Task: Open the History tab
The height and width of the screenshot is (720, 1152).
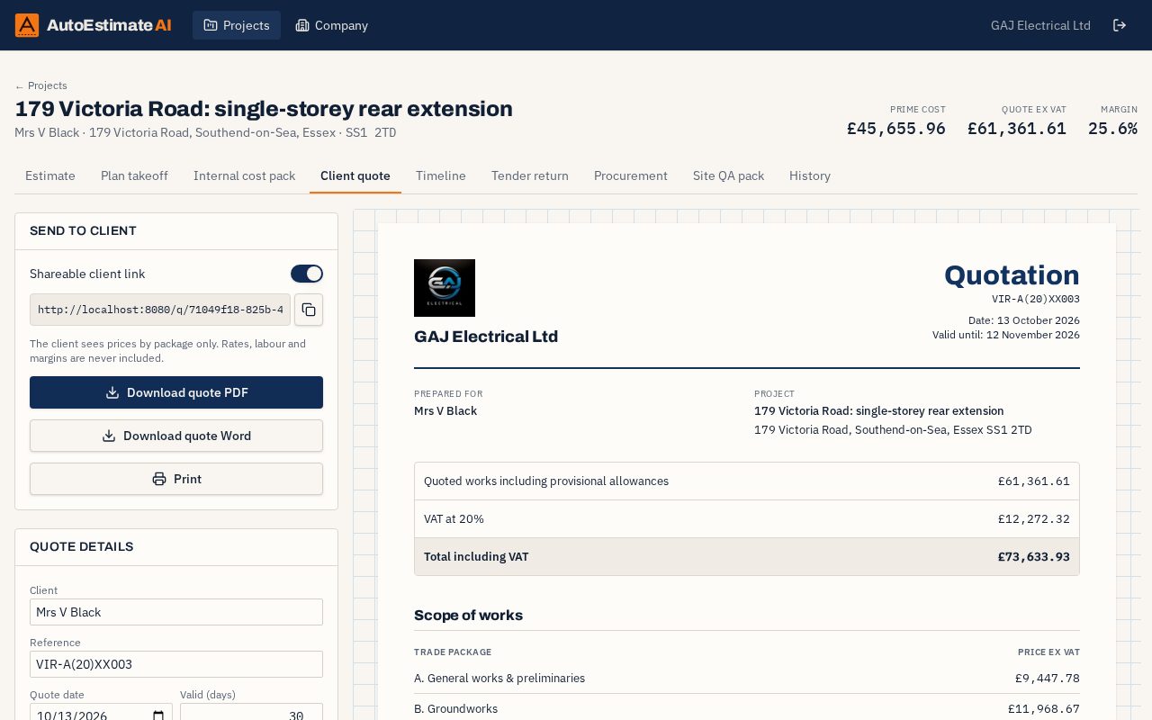Action: click(810, 175)
